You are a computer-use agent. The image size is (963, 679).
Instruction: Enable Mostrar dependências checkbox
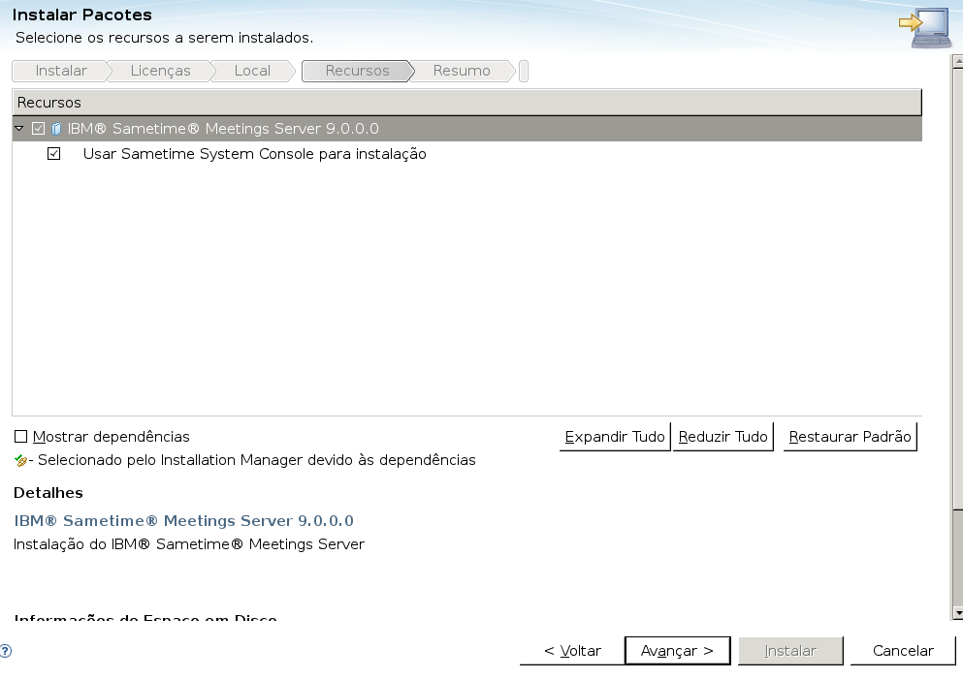pyautogui.click(x=21, y=437)
